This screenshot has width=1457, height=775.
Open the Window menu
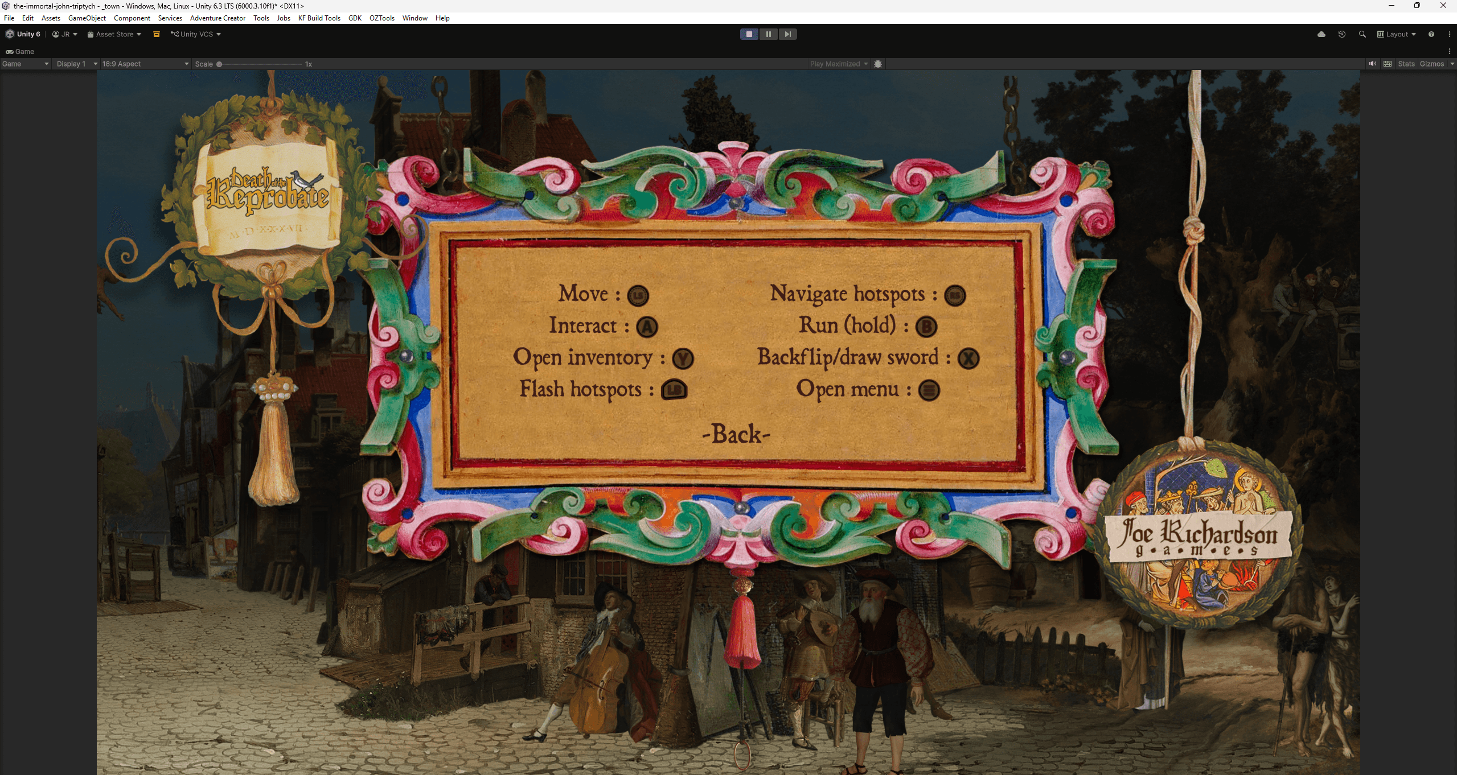(x=414, y=18)
